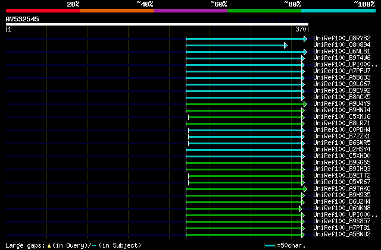The width and height of the screenshot is (381, 250).
Task: Select the UniRef100_B9GG65 label
Action: (342, 163)
